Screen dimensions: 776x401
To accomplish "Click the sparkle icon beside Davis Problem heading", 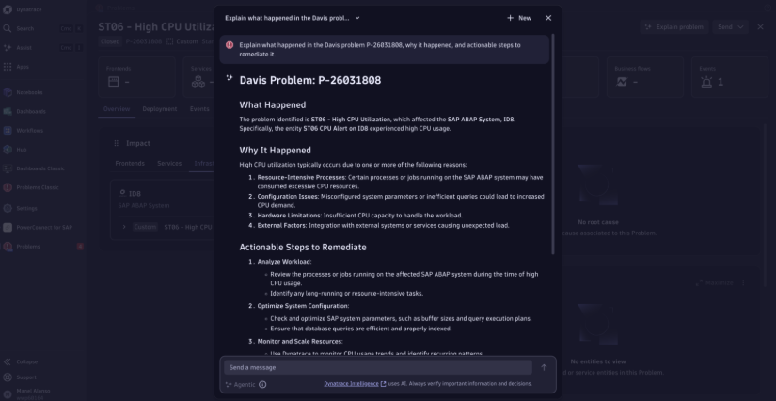I will click(x=230, y=78).
